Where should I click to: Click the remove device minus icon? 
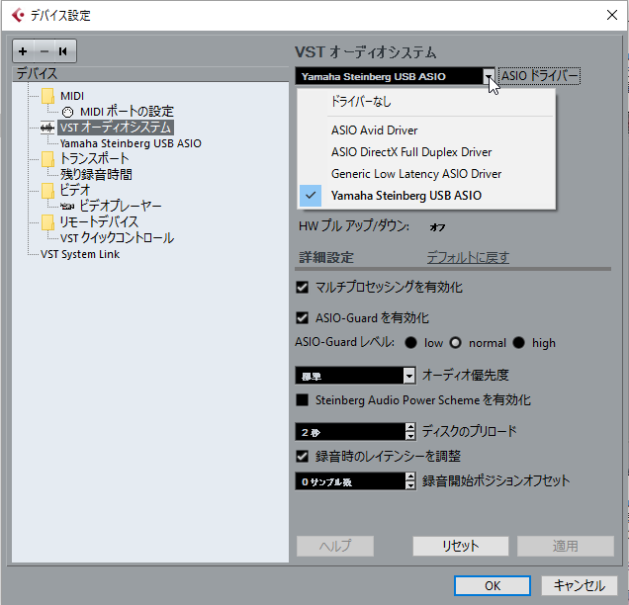pyautogui.click(x=43, y=50)
